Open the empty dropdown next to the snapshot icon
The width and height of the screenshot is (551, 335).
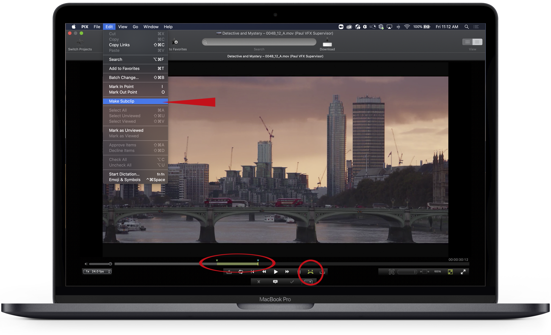(x=407, y=272)
